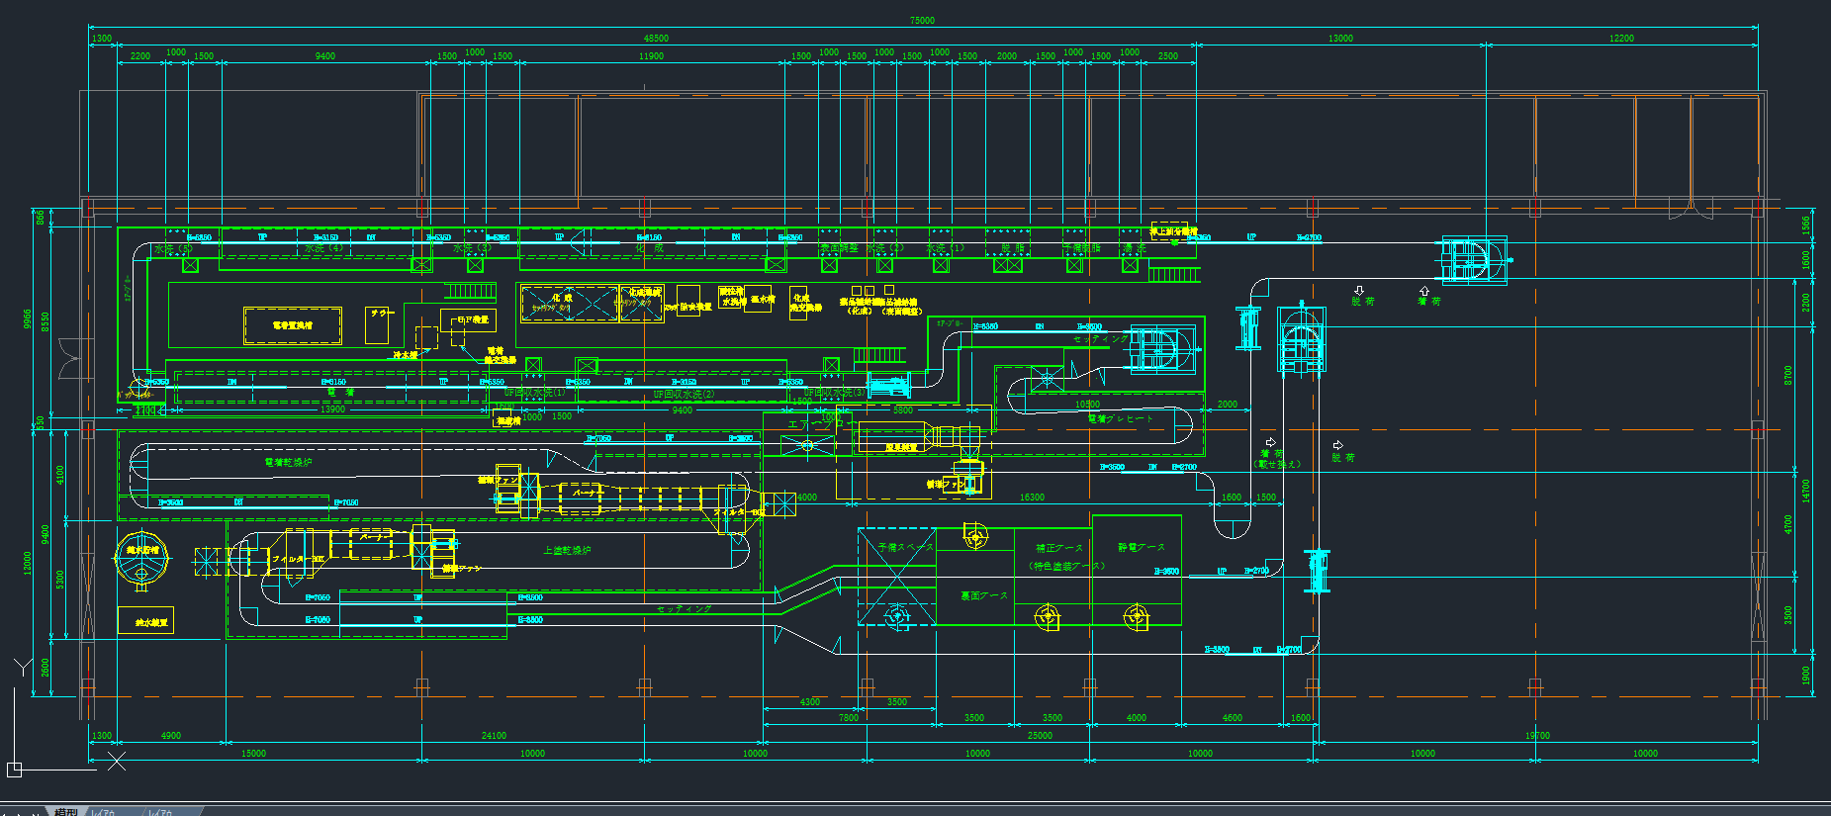
Task: Click the X-shaped crosshair marker at bottom left
Action: (x=117, y=761)
